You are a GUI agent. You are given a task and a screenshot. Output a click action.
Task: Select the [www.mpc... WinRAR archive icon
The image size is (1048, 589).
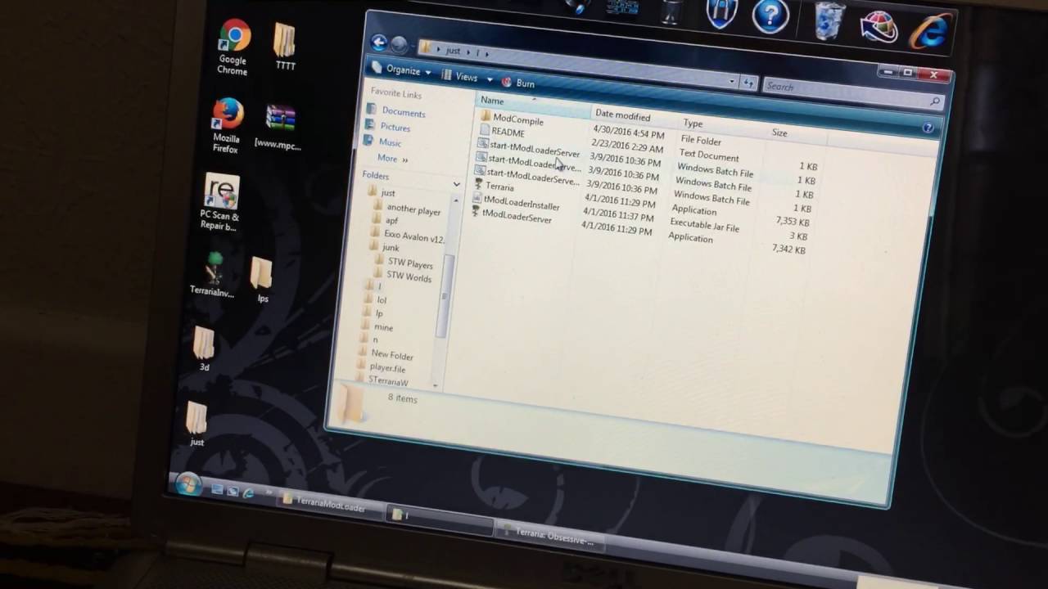pyautogui.click(x=279, y=128)
